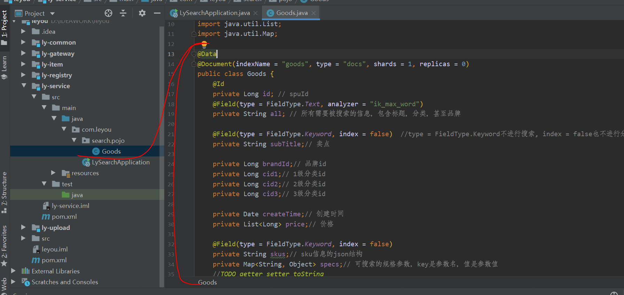The width and height of the screenshot is (624, 295).
Task: Expand the .idea folder
Action: tap(23, 31)
